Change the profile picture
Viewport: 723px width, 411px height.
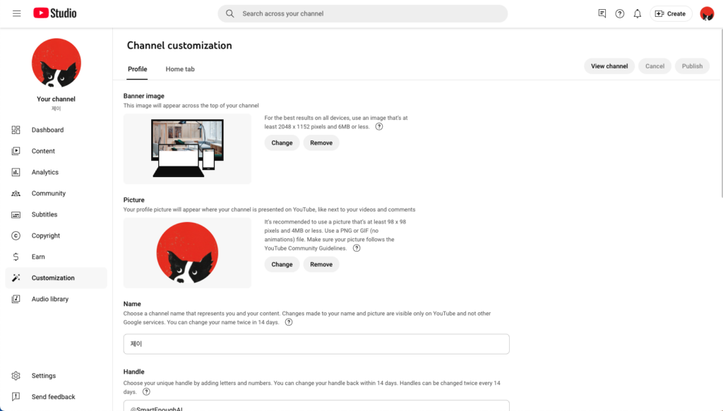pyautogui.click(x=282, y=264)
